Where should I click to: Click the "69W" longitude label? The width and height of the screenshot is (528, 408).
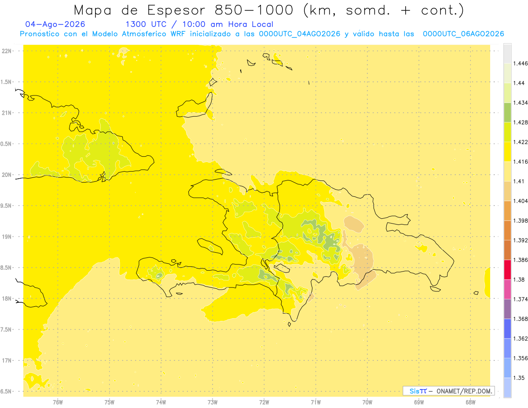(419, 402)
